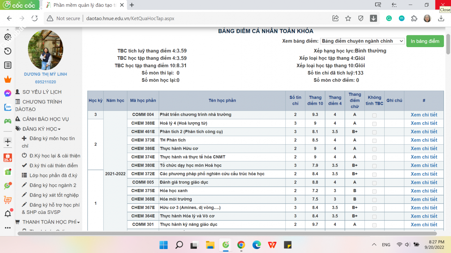
Task: Open browser extensions puzzle icon
Action: (414, 18)
